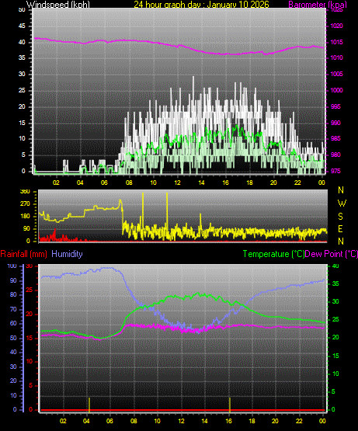
Task: Click the magenta 'Dew Point (°C)' legend label
Action: 332,254
